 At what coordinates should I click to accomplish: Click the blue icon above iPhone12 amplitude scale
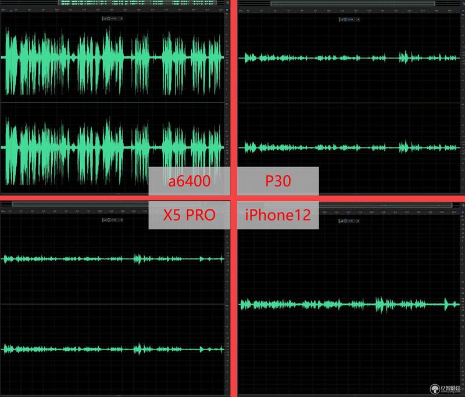(463, 212)
